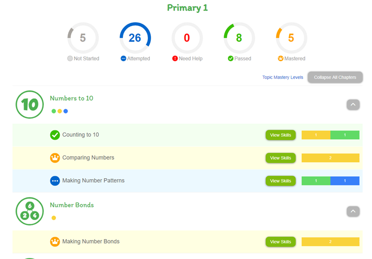Click the Need Help circle showing 0

[x=187, y=38]
